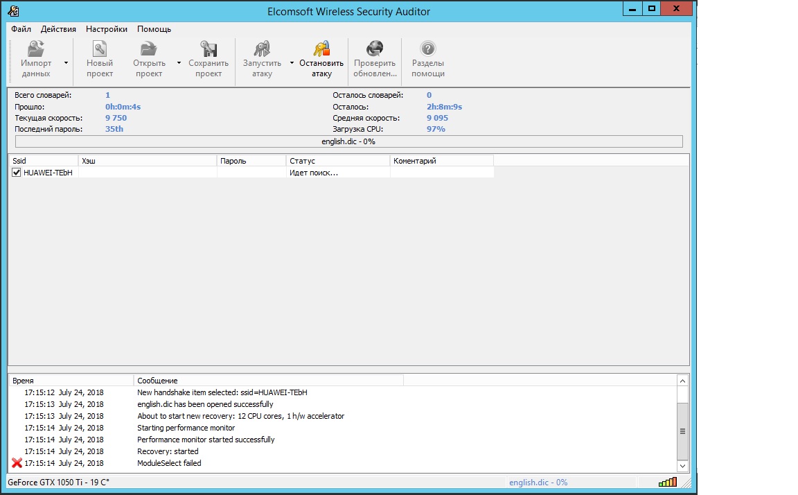Sort by the Статус column header

pos(337,161)
